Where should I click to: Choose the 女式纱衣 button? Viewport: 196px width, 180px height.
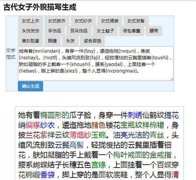pos(83,21)
